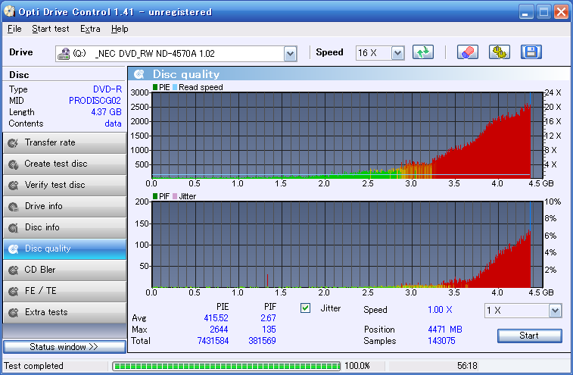This screenshot has height=375, width=573.
Task: Click the Position value 4471 MB
Action: coord(445,330)
